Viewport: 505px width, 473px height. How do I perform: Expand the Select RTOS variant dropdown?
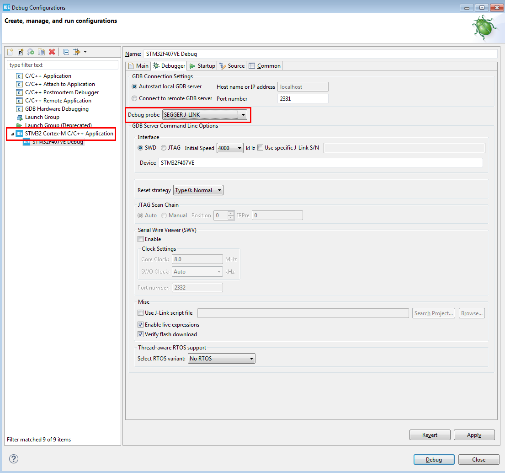pyautogui.click(x=251, y=359)
